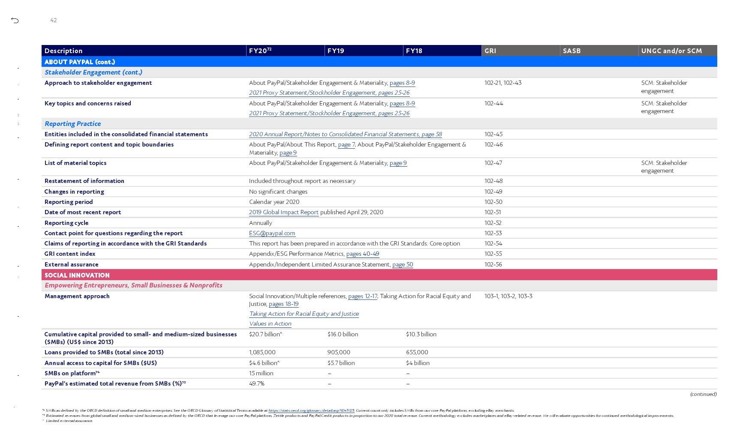Click the back arrow icon beside page number 42
The height and width of the screenshot is (437, 746).
[15, 20]
